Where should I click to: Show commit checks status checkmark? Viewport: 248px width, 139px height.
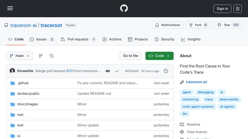pos(117,71)
